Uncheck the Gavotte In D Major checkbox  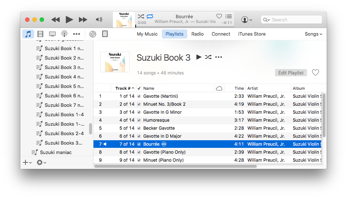pos(139,136)
